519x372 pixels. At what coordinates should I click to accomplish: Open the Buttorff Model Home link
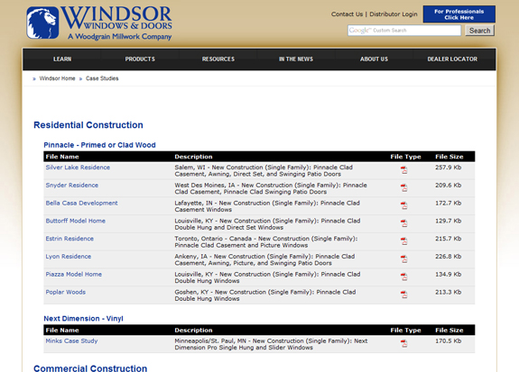point(76,221)
